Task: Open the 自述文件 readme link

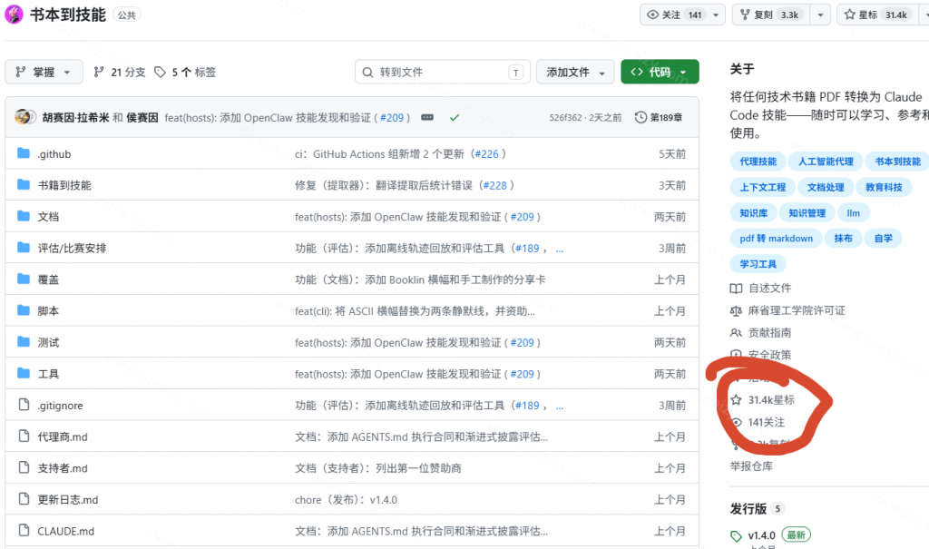Action: tap(761, 289)
